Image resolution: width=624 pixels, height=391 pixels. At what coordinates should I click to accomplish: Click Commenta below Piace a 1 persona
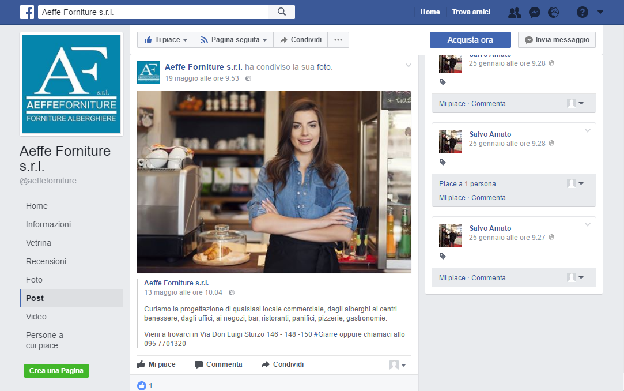489,198
